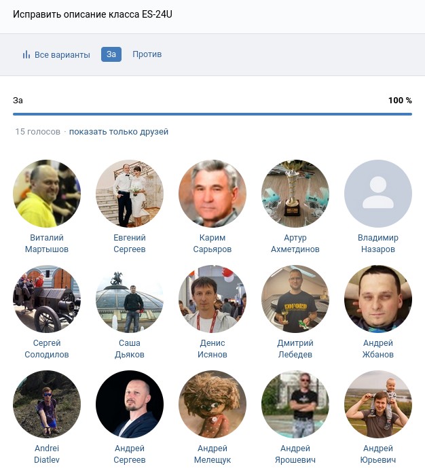
Task: Open Андрей Жбанов's avatar photo
Action: tap(377, 299)
